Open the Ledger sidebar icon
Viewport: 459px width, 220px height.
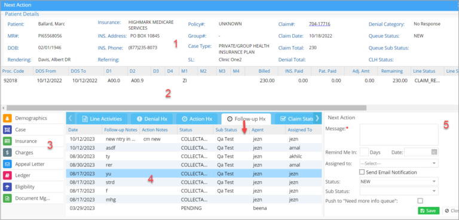click(7, 175)
